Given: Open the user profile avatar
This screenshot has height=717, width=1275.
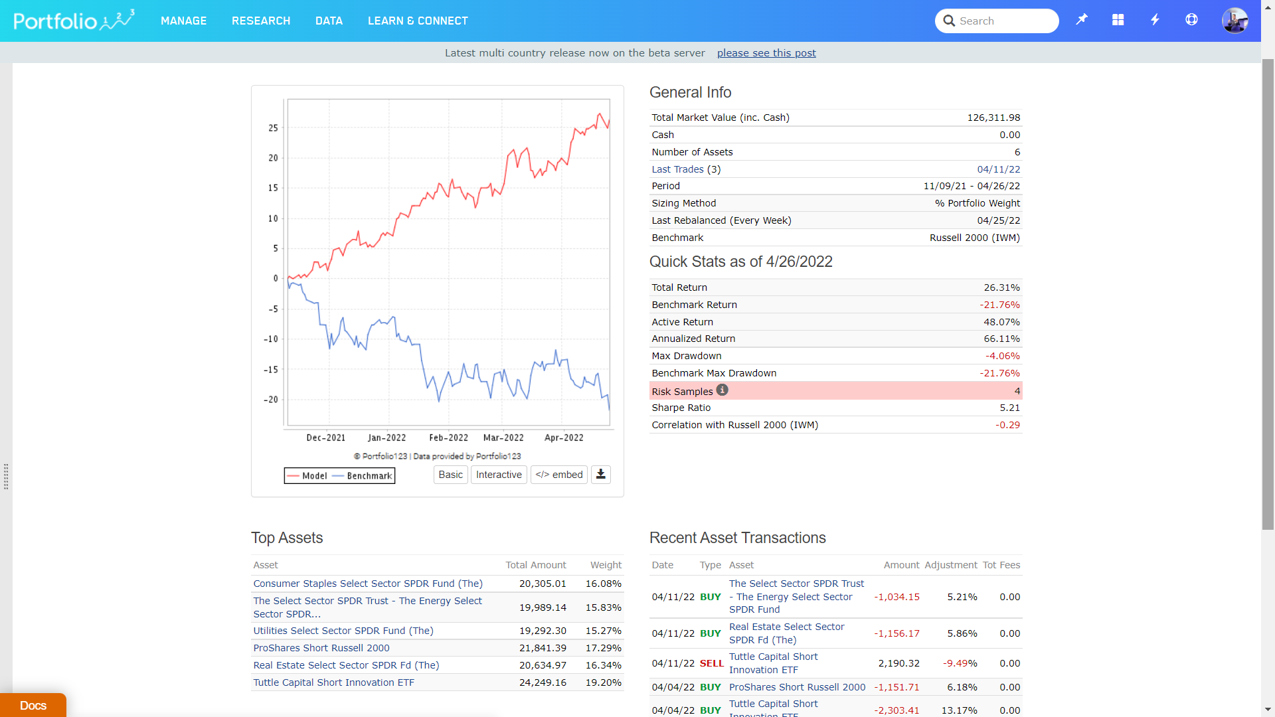Looking at the screenshot, I should (1234, 21).
